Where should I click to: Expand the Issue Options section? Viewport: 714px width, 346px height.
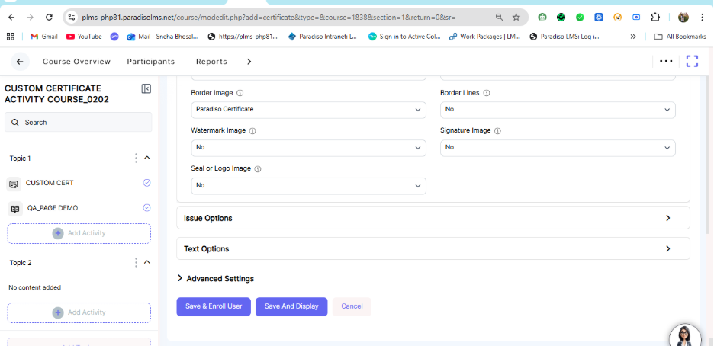click(x=433, y=218)
